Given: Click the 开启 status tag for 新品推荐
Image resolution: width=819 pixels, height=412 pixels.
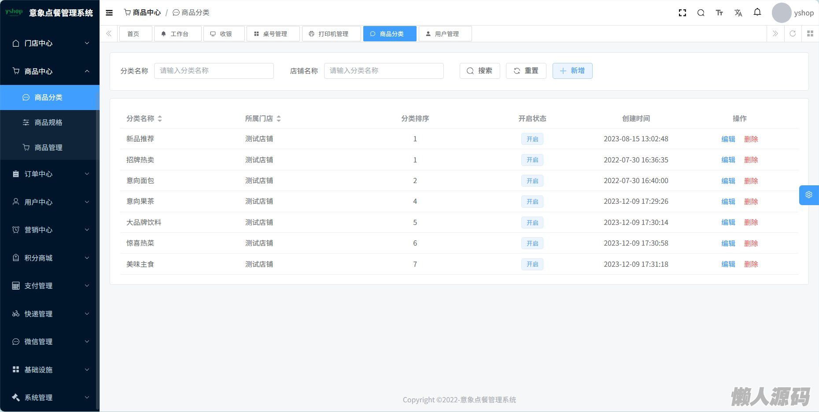Looking at the screenshot, I should coord(532,139).
